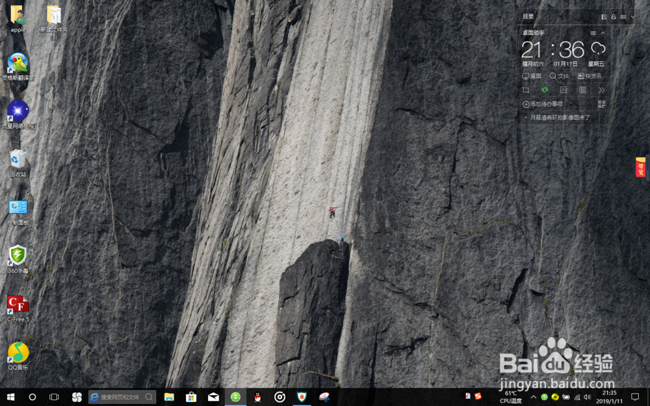Open Mail app from taskbar
This screenshot has height=406, width=650.
tap(213, 397)
